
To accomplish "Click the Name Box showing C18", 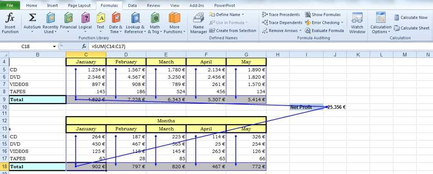I will pos(26,47).
